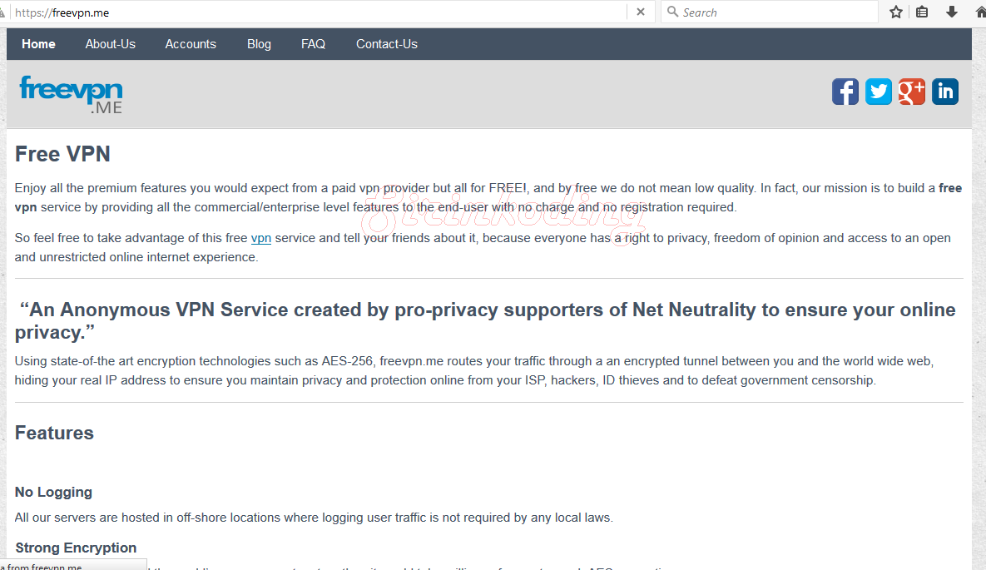Select the Home navigation item

click(x=38, y=44)
